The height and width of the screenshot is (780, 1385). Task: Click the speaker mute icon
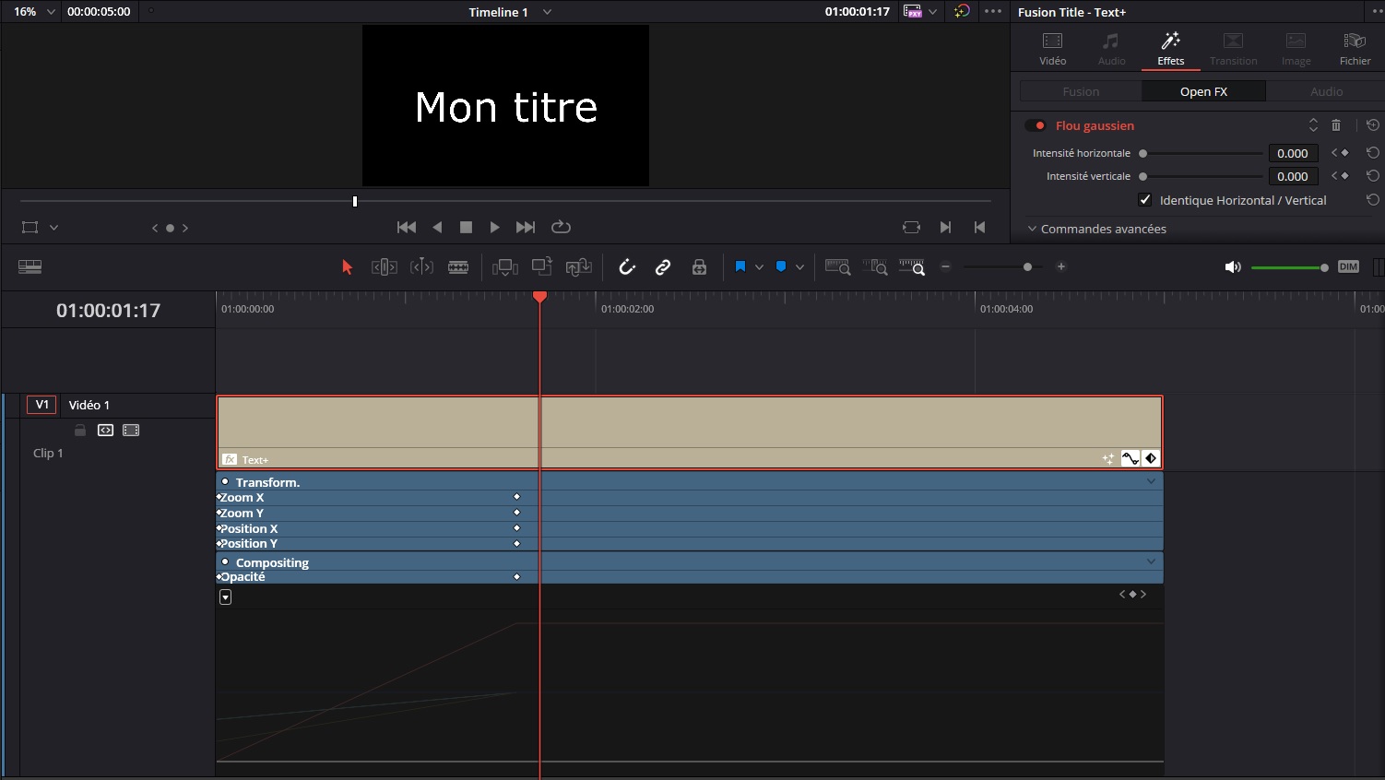[1232, 267]
